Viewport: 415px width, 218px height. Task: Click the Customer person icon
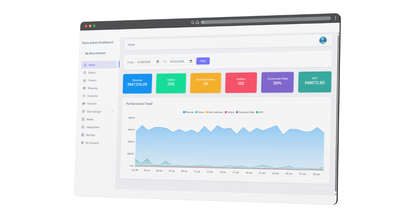click(x=84, y=96)
